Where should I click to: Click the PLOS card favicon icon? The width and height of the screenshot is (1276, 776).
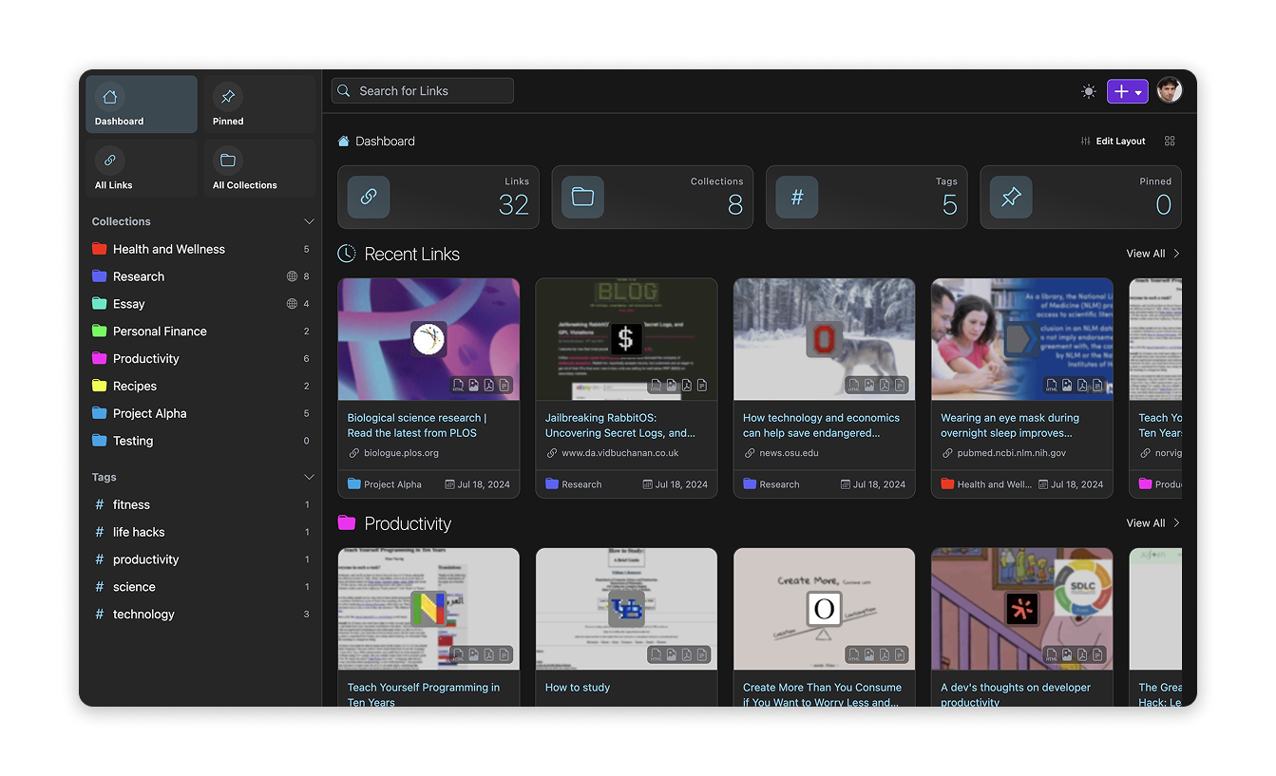tap(429, 339)
